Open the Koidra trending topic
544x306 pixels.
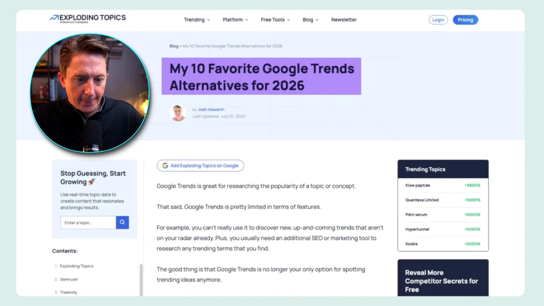point(411,244)
